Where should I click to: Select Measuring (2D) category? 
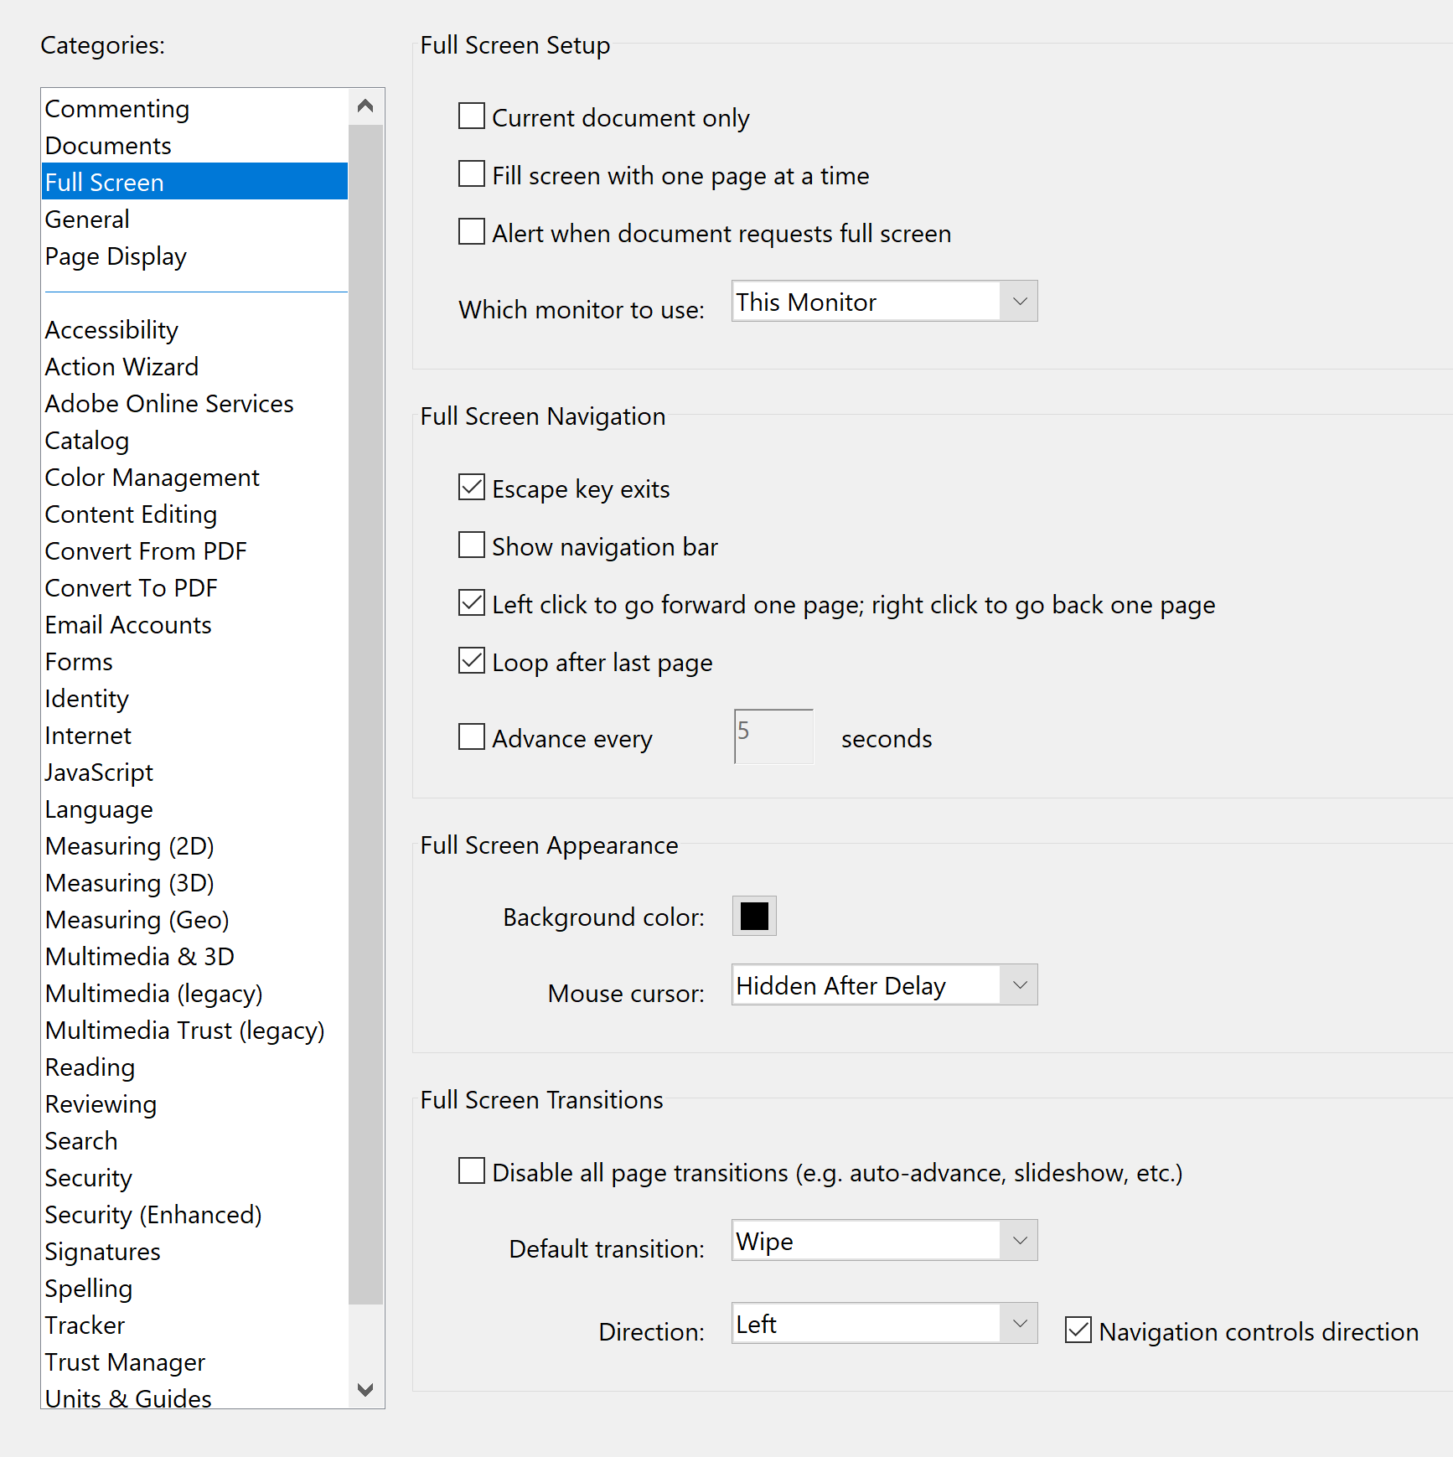(x=194, y=846)
